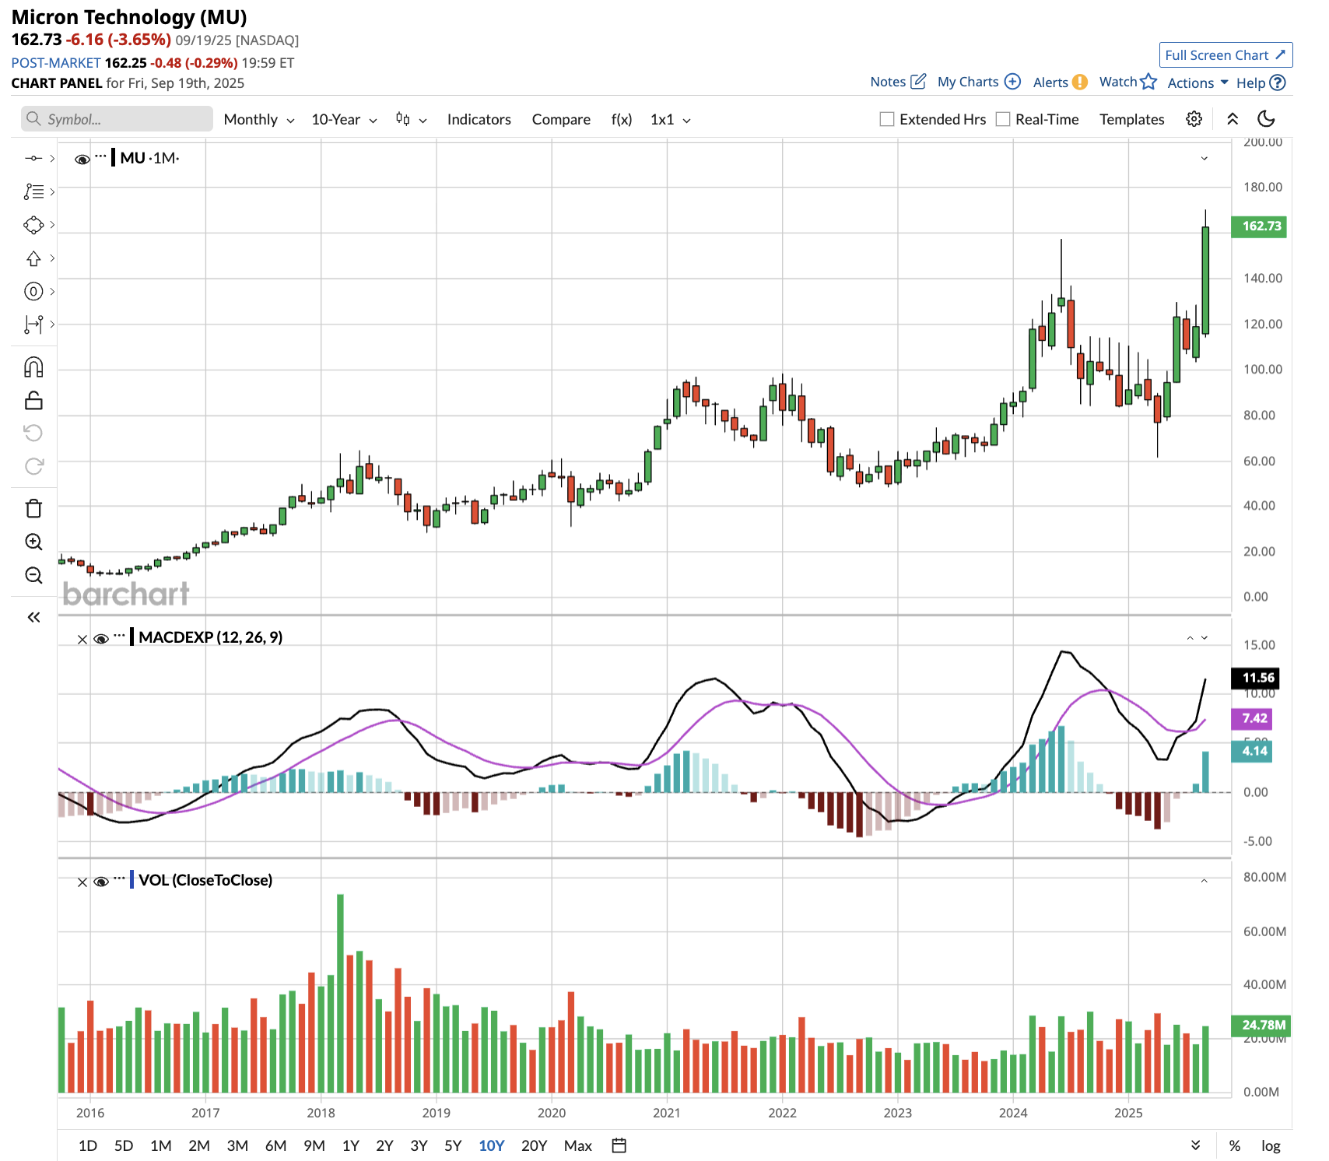Select the Max range tab
Viewport: 1329px width, 1161px height.
tap(578, 1145)
